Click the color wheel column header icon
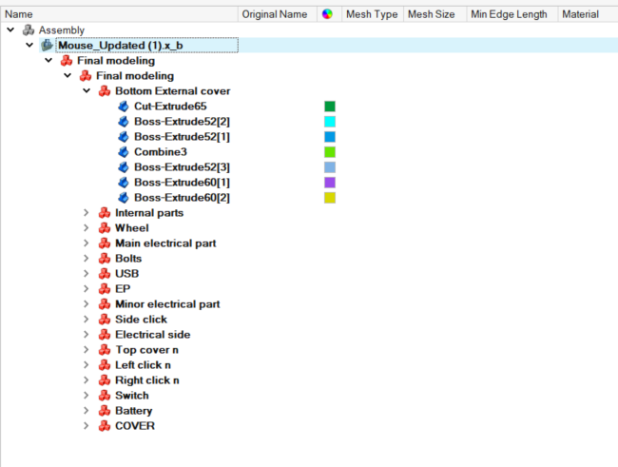This screenshot has height=467, width=618. click(328, 15)
